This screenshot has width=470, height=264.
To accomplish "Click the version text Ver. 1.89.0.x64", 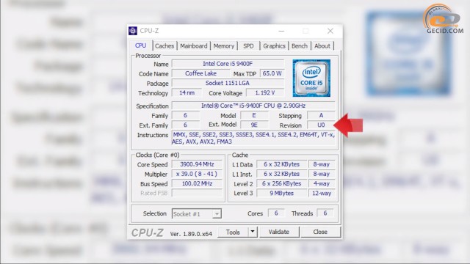I will pyautogui.click(x=191, y=234).
